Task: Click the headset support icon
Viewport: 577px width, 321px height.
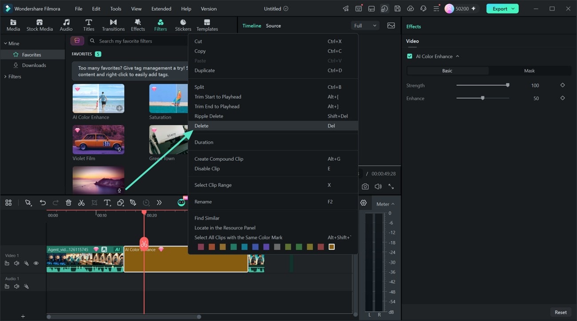Action: pos(423,8)
